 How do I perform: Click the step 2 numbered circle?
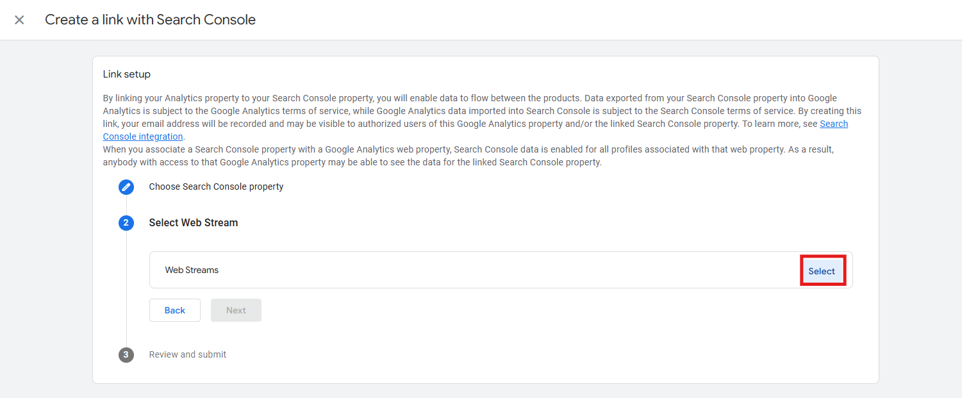(x=126, y=223)
